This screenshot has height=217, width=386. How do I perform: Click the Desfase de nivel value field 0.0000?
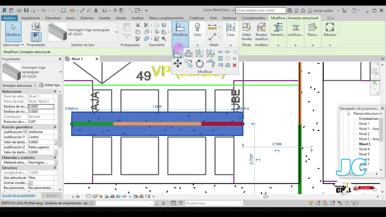41,106
